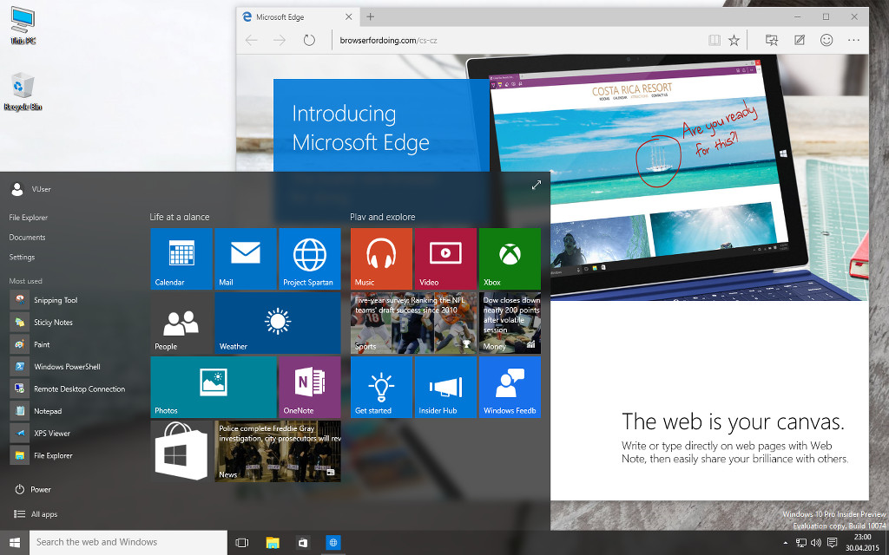The width and height of the screenshot is (889, 555).
Task: Open network status tray icon
Action: tap(801, 543)
